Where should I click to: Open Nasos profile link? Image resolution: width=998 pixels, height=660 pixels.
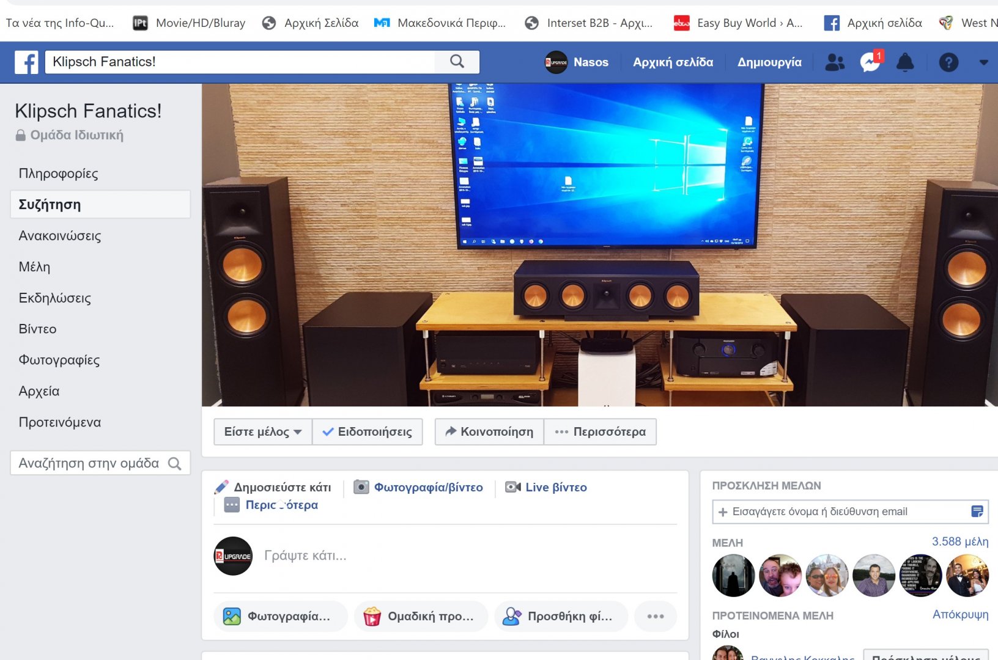pyautogui.click(x=591, y=62)
